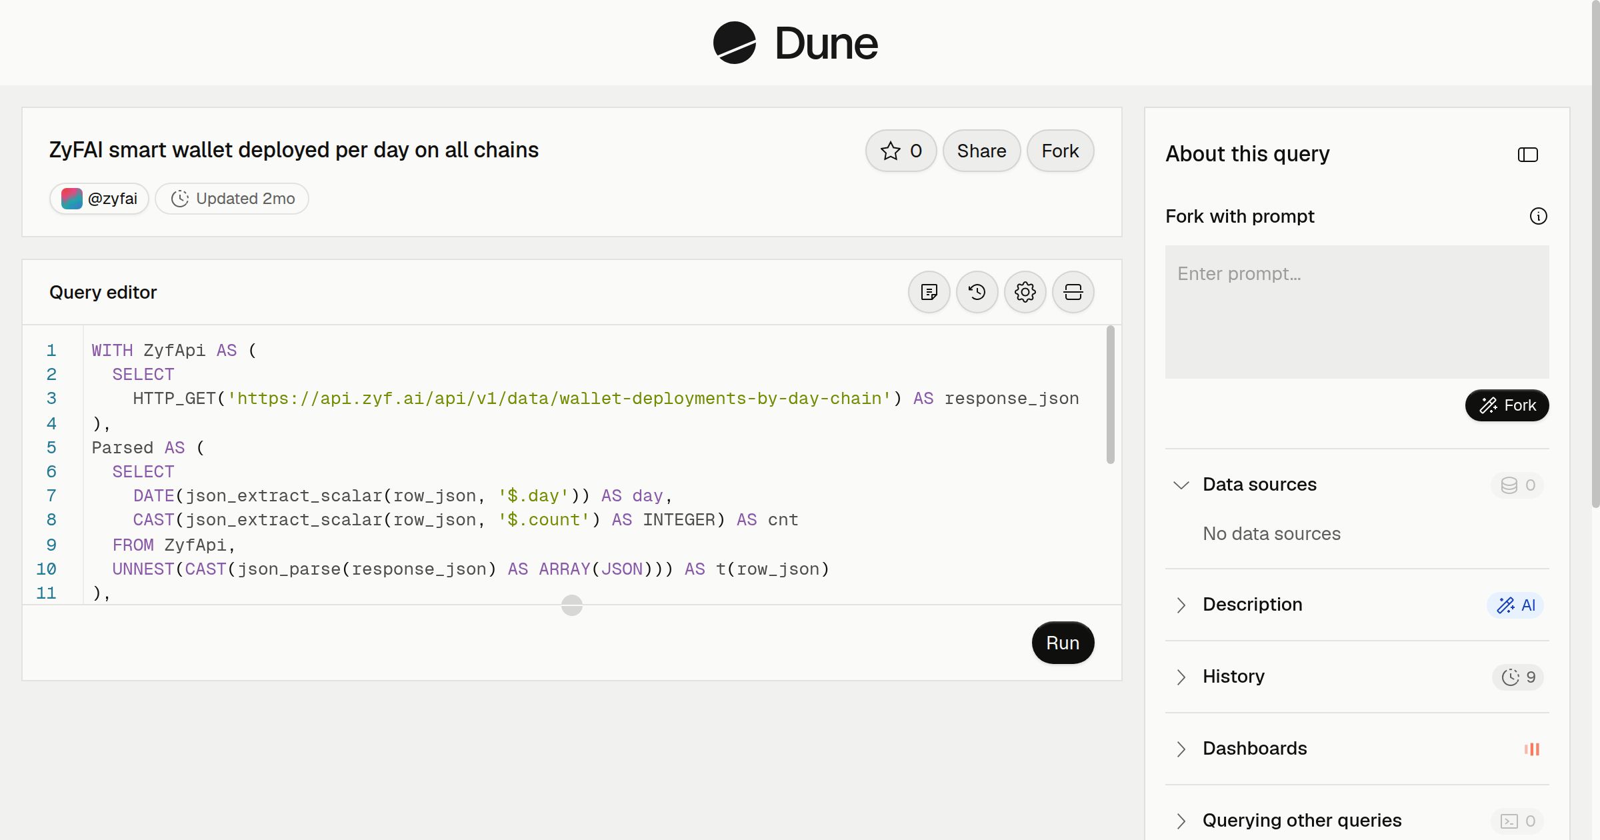This screenshot has height=840, width=1600.
Task: Click line number 1 in the editor
Action: (51, 350)
